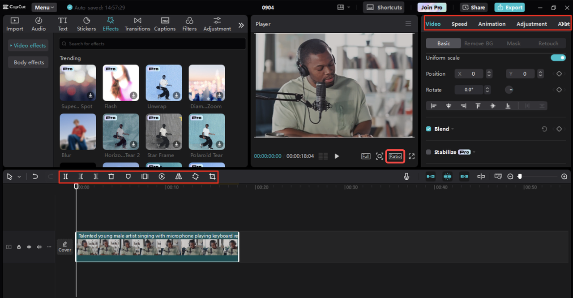Split the clip at the playhead
The height and width of the screenshot is (298, 573).
click(x=65, y=177)
